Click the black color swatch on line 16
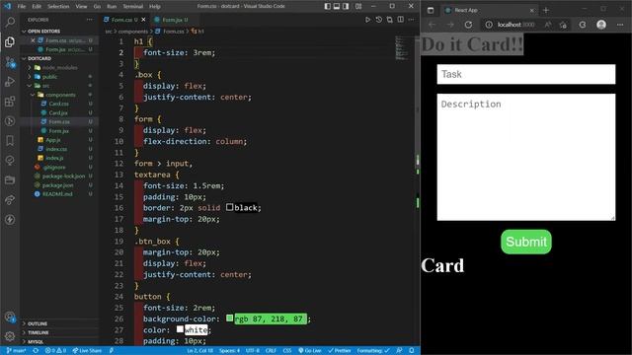 229,207
